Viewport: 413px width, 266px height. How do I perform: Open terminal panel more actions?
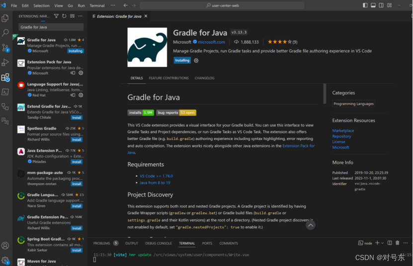(406, 243)
